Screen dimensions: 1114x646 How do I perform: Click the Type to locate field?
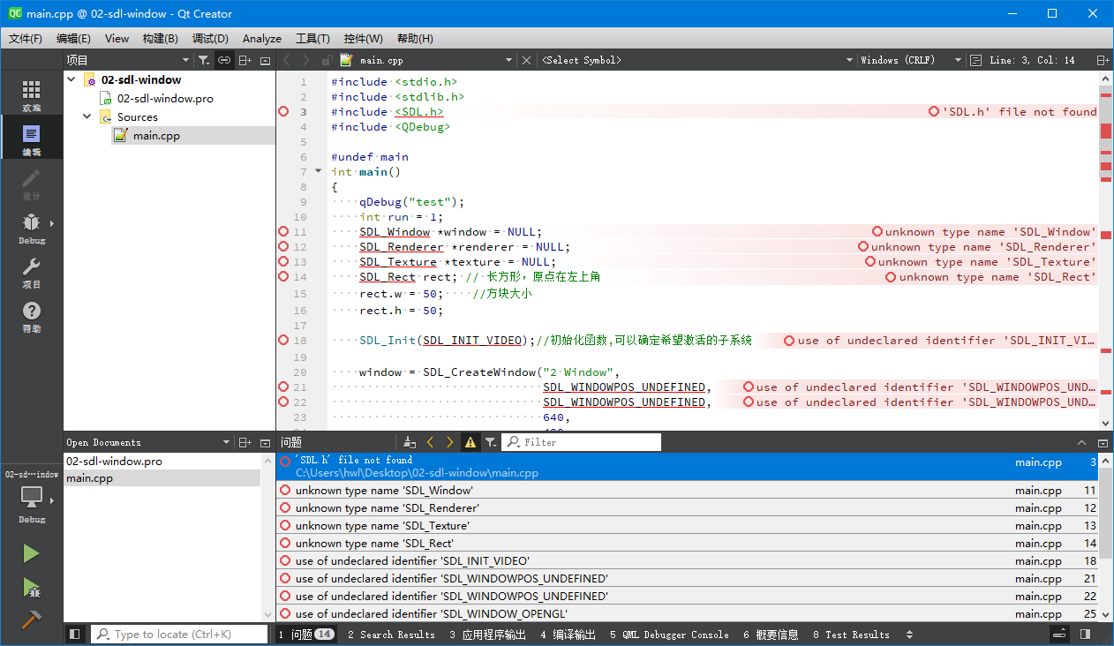tap(178, 635)
